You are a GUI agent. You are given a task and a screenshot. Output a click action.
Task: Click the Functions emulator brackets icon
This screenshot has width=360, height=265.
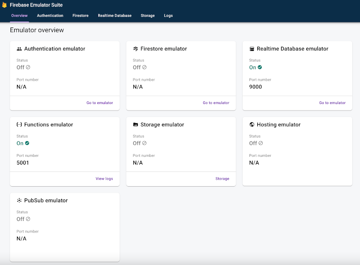[19, 125]
